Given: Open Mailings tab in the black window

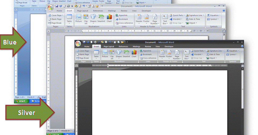Looking at the screenshot, I should click(137, 46).
